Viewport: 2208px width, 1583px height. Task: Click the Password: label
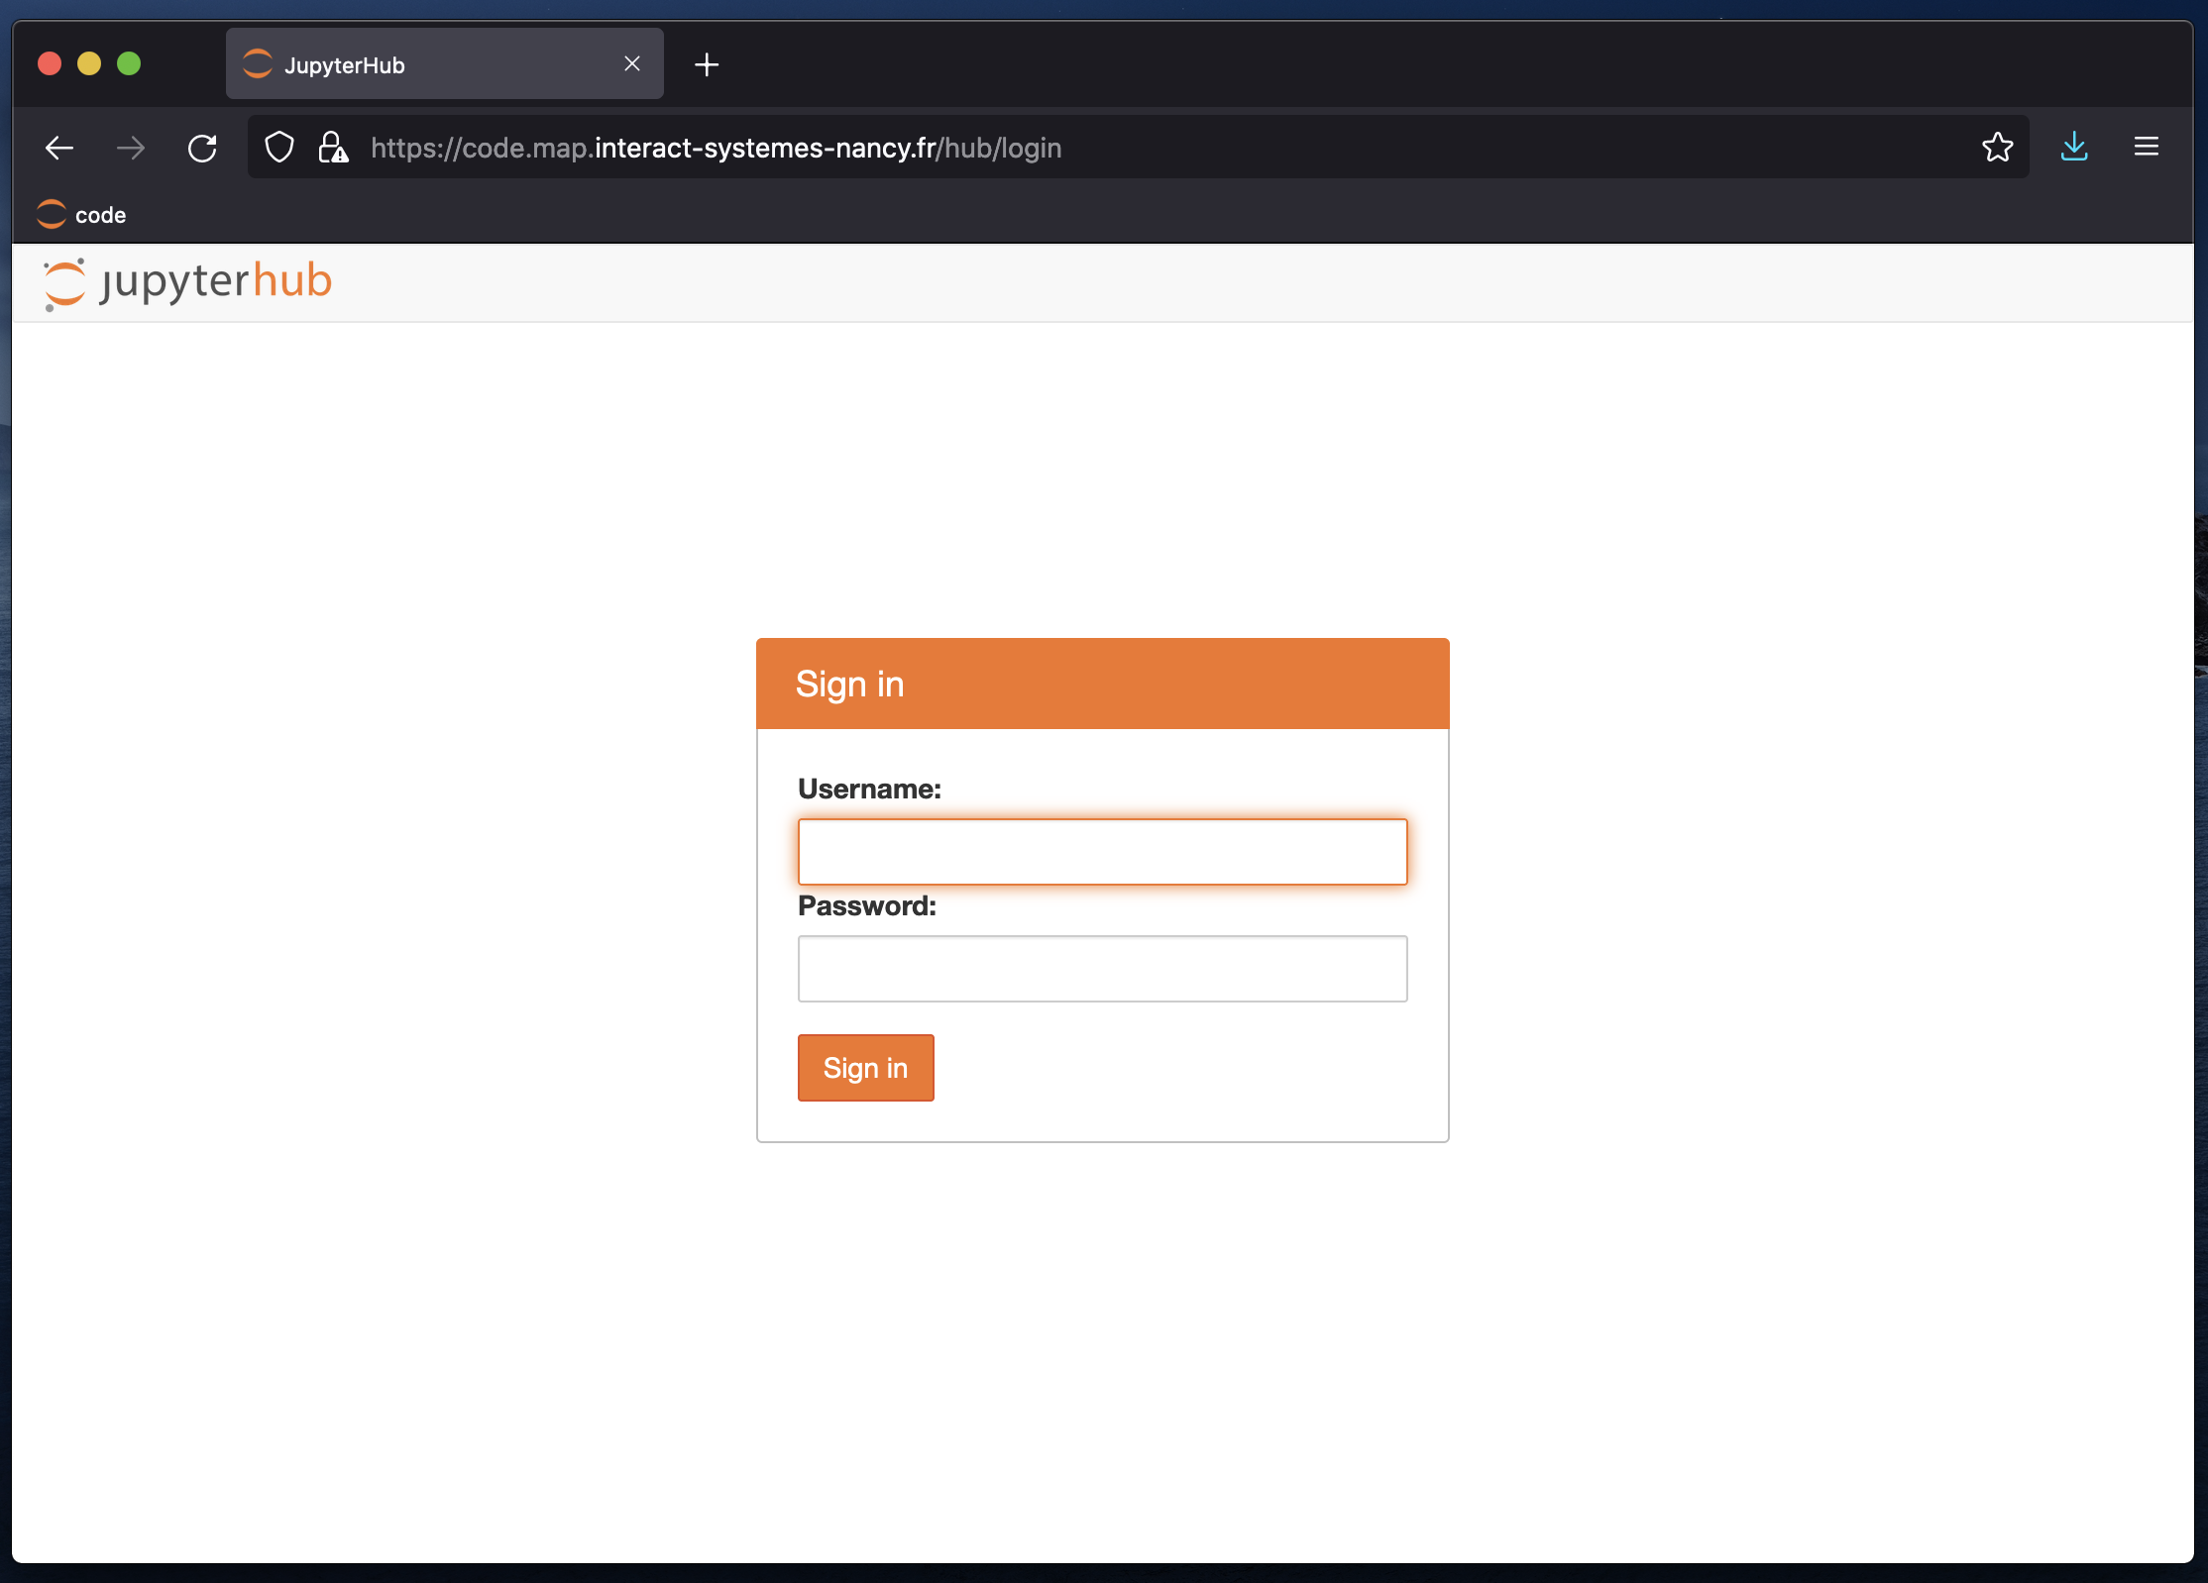(x=867, y=906)
